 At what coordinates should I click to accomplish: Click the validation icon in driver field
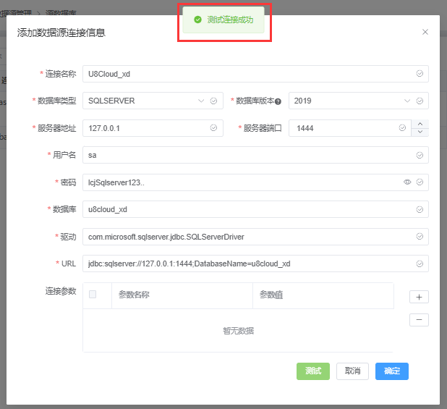(x=420, y=236)
